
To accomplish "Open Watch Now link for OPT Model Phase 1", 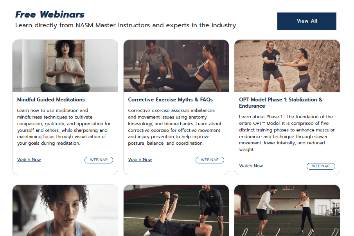I will pyautogui.click(x=251, y=166).
